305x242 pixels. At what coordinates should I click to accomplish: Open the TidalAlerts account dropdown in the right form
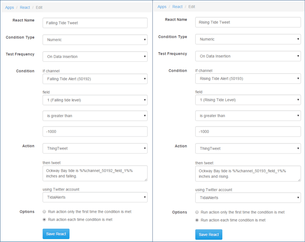(x=247, y=198)
